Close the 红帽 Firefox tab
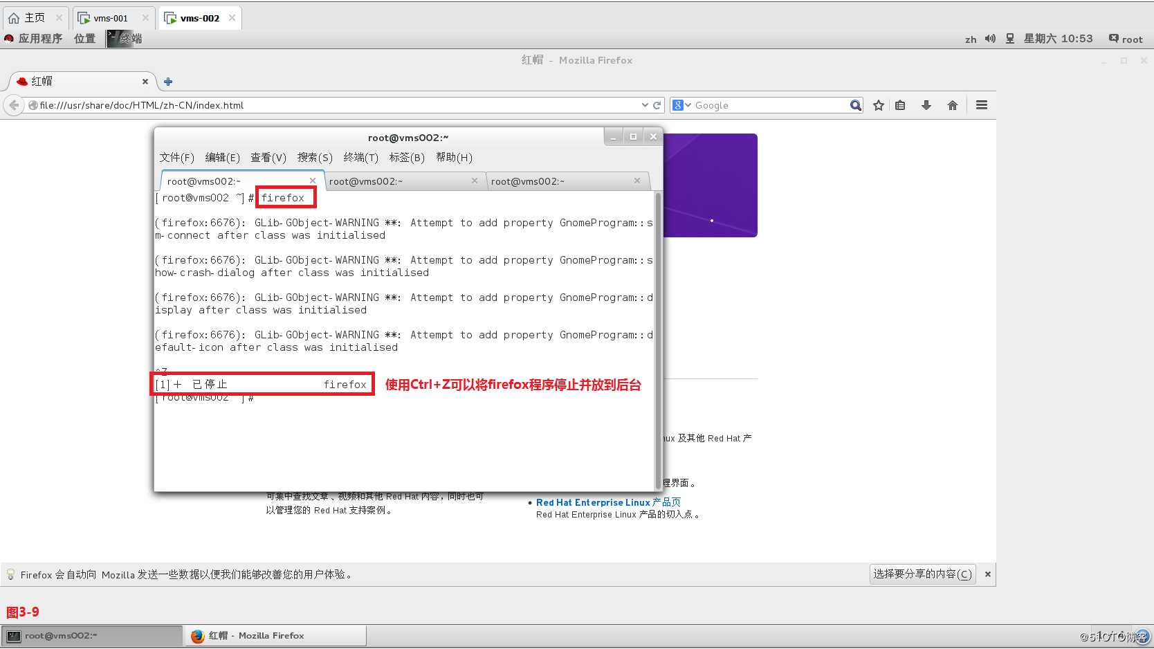This screenshot has height=649, width=1154. 145,82
